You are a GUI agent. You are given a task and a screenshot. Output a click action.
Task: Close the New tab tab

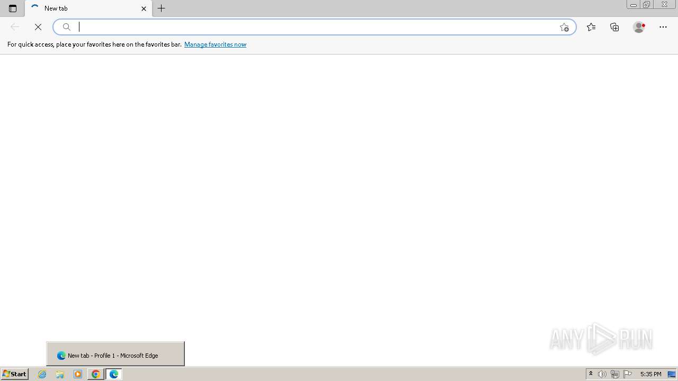[144, 8]
